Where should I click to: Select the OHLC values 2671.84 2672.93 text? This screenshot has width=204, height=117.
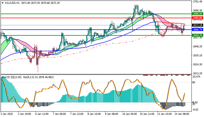coord(30,3)
